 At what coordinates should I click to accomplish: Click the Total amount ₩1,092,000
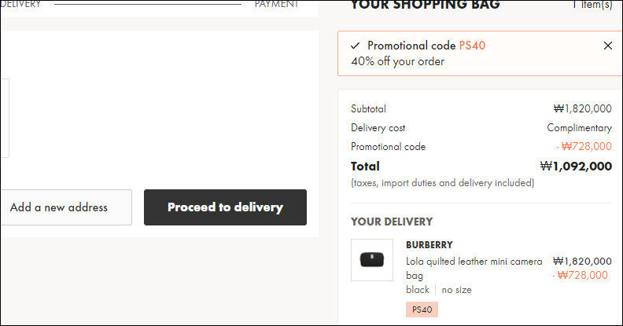[576, 167]
